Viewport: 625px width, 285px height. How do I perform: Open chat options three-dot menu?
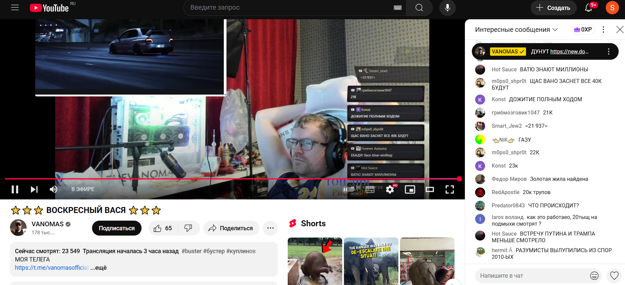[603, 30]
